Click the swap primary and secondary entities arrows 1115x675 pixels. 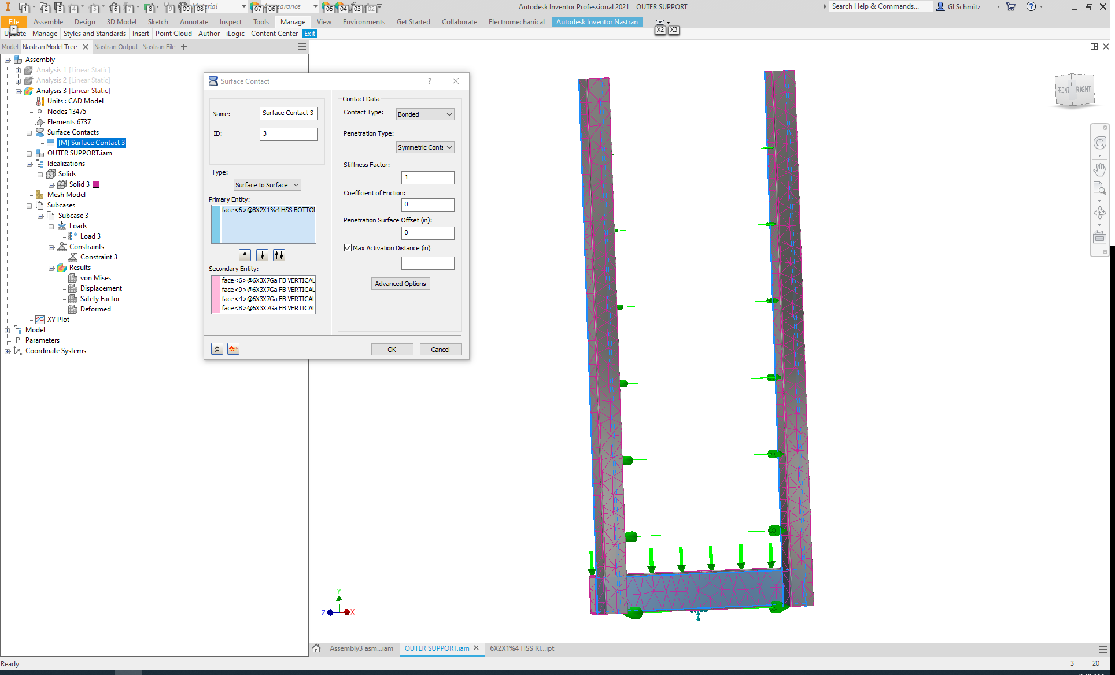pyautogui.click(x=279, y=255)
